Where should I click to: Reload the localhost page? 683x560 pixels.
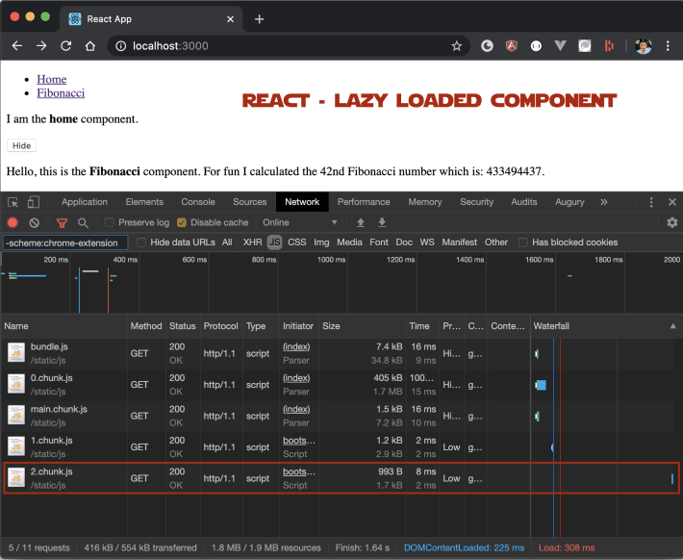[x=65, y=46]
